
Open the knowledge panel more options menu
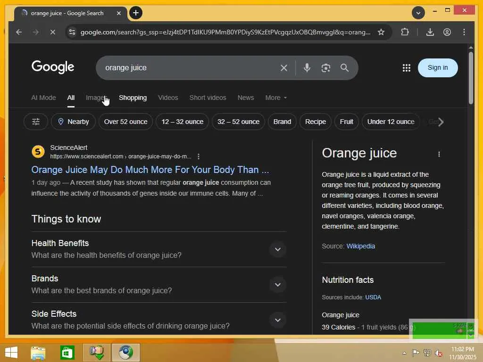[439, 154]
